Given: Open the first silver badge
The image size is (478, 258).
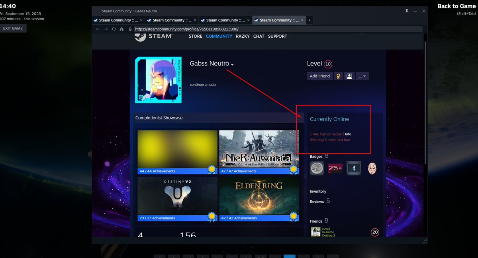Looking at the screenshot, I should [x=317, y=169].
